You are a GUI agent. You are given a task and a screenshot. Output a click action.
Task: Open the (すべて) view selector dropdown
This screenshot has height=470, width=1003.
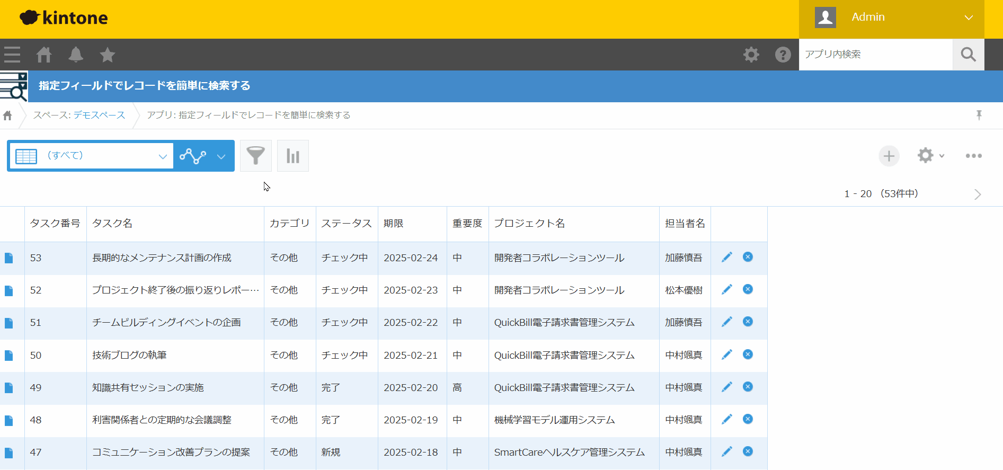tap(92, 156)
